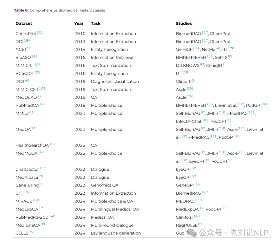Image resolution: width=277 pixels, height=244 pixels.
Task: Select the Task column header
Action: [x=96, y=24]
